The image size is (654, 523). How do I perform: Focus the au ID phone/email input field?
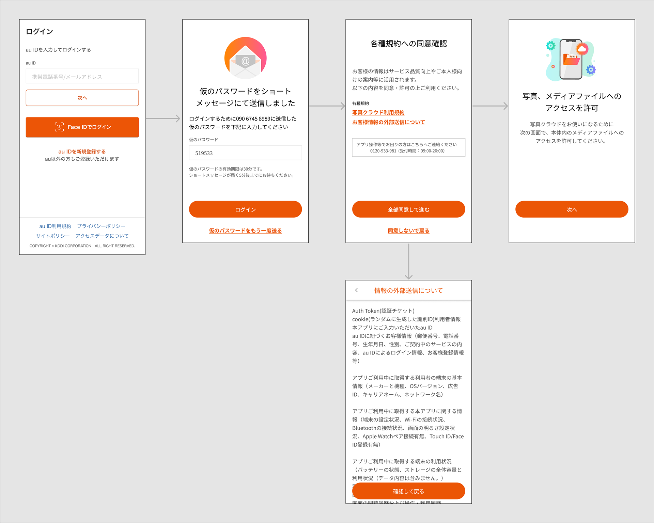coord(82,76)
